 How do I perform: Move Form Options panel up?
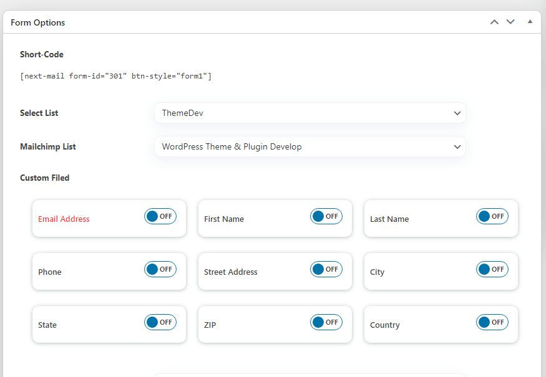click(x=494, y=22)
